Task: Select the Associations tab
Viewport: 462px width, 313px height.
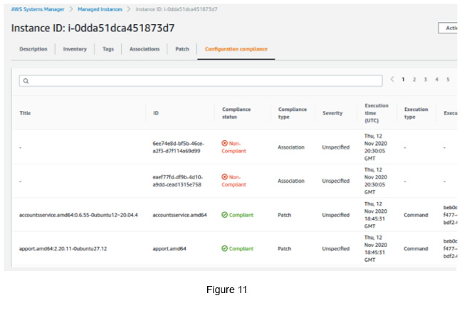Action: pos(145,49)
